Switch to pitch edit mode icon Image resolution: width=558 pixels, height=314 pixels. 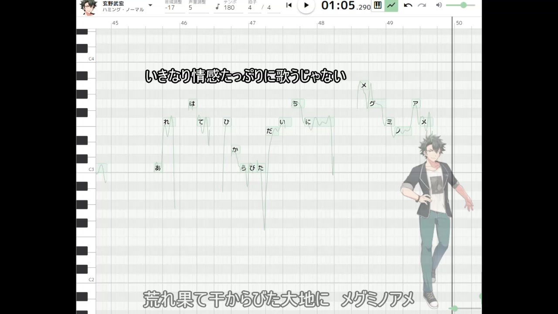point(391,5)
